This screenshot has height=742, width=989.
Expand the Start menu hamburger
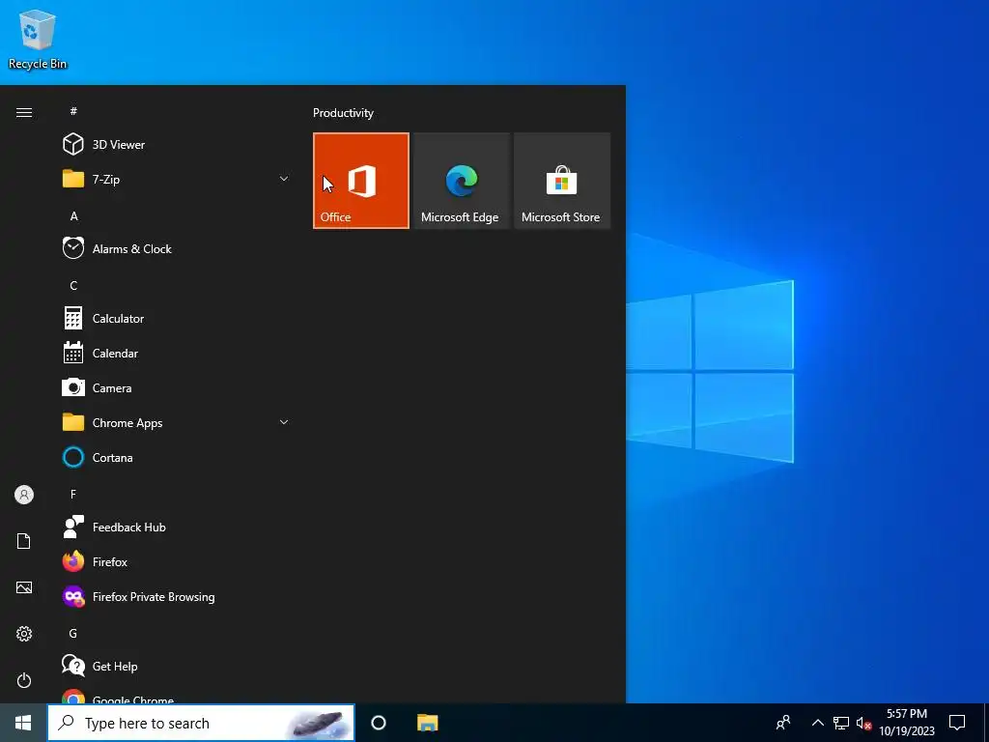[24, 112]
